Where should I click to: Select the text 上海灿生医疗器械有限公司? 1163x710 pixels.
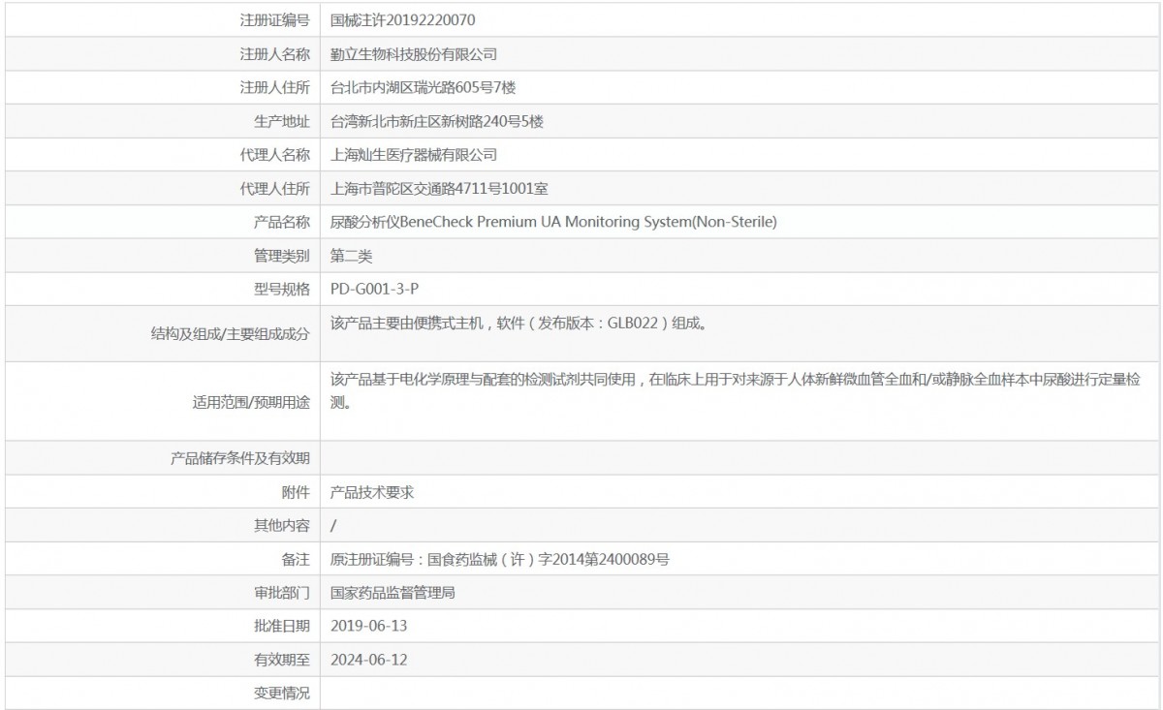[414, 155]
